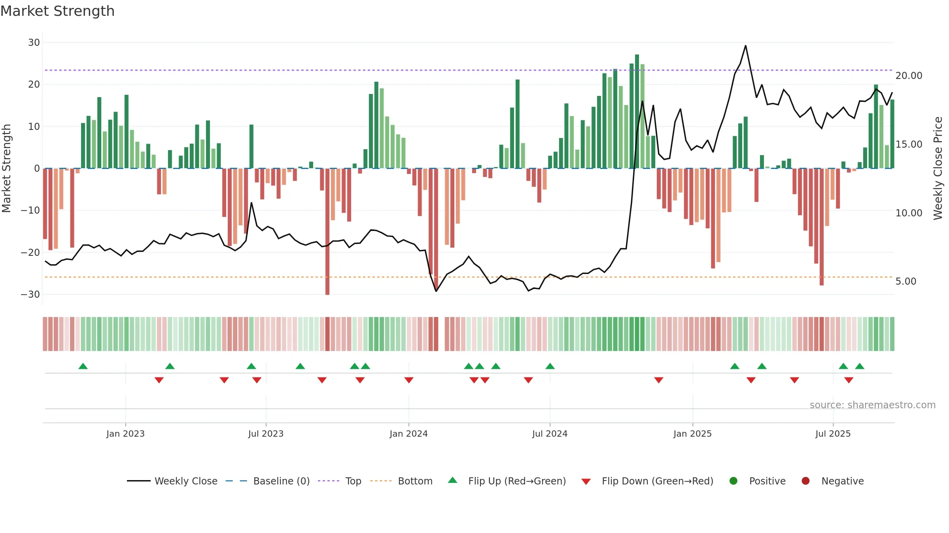Click the Jul 2024 x-axis label

coord(550,434)
